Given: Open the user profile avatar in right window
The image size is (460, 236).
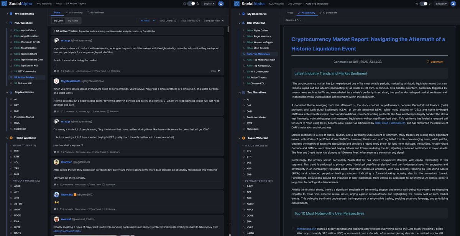Looking at the screenshot, I should coord(453,3).
